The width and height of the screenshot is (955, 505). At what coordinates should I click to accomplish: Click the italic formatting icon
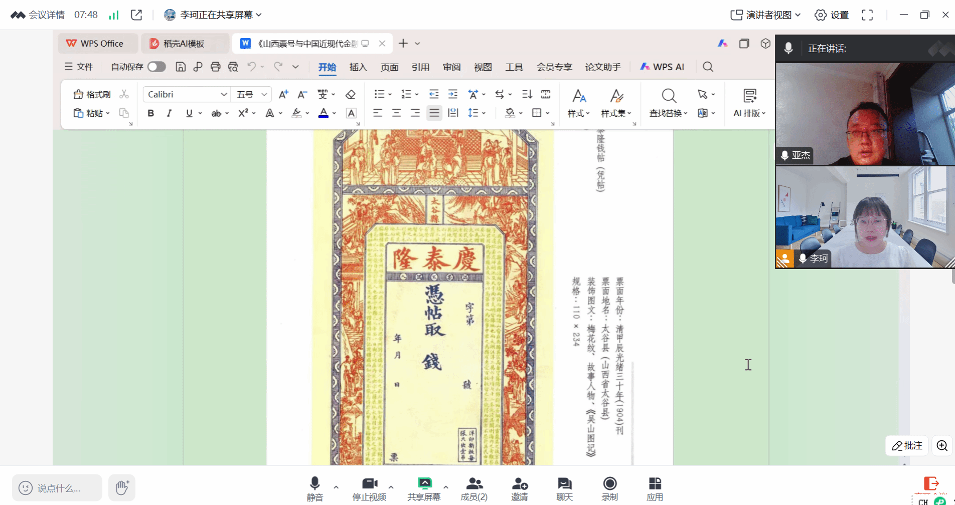[170, 113]
